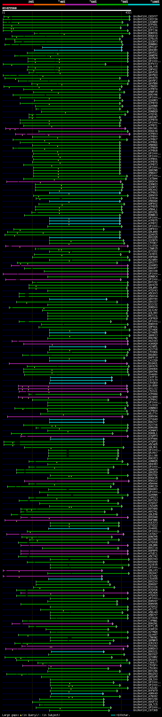Click the arrowhead ending the Q9FR33 bar
Image resolution: width=162 pixels, height=717 pixels.
pyautogui.click(x=104, y=229)
